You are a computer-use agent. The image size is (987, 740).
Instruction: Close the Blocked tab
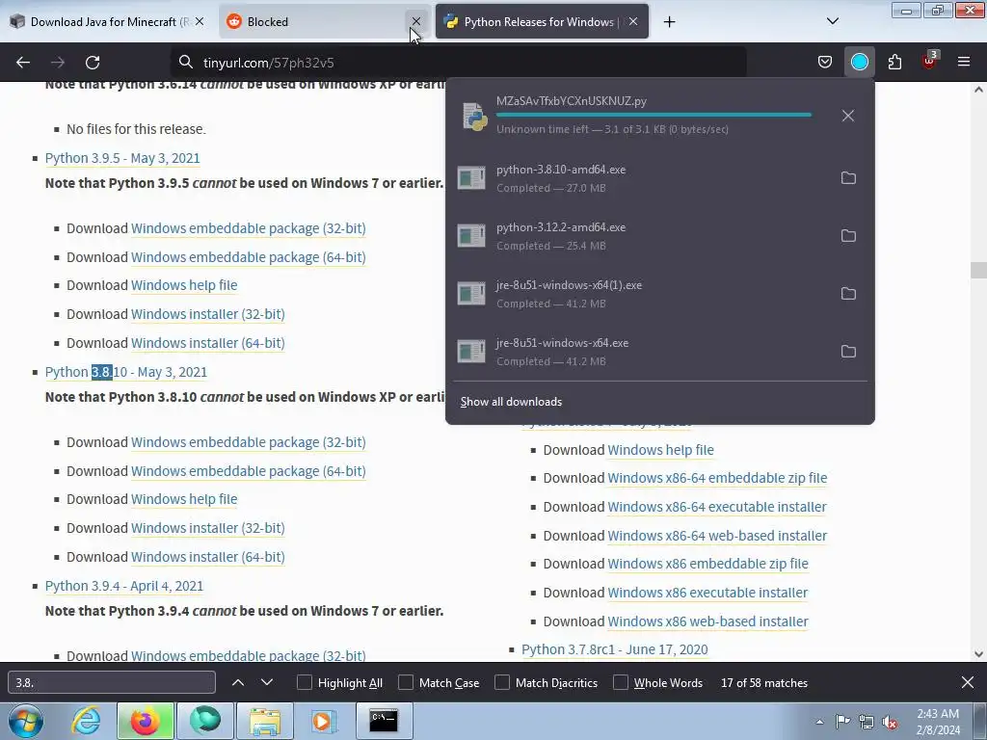(416, 21)
